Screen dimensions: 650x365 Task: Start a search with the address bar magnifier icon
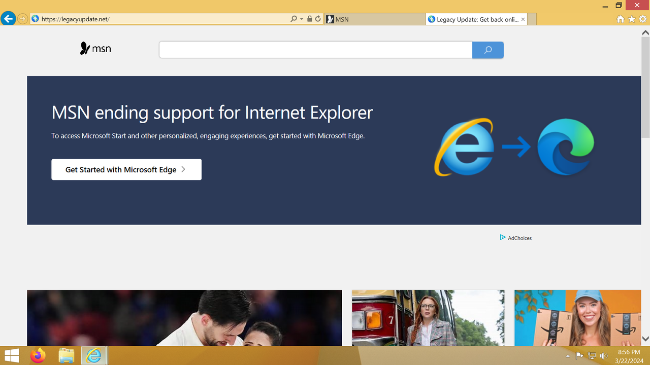tap(294, 19)
